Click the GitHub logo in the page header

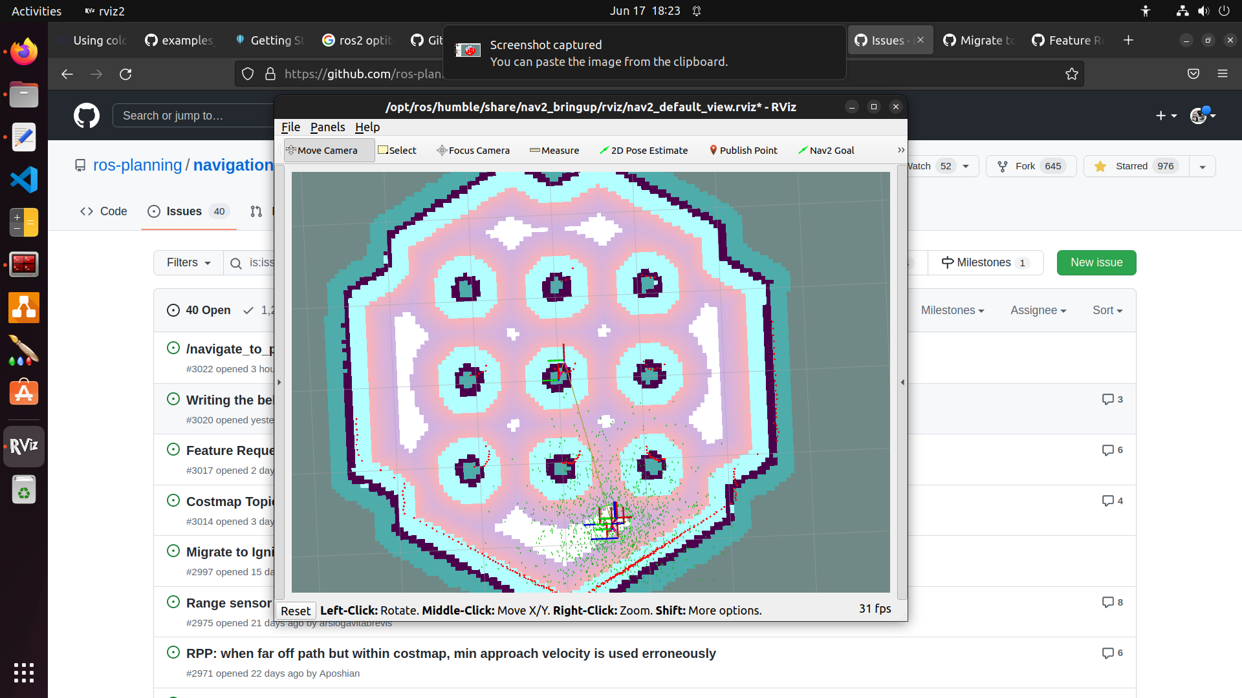coord(86,115)
